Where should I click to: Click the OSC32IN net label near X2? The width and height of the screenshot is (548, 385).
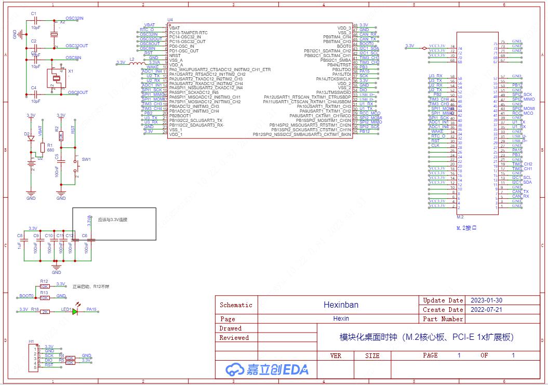(x=74, y=18)
